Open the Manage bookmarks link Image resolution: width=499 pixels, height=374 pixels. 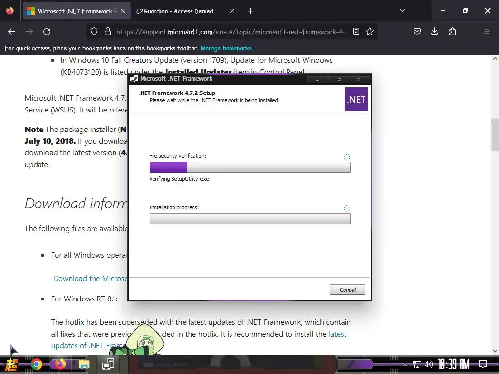(x=228, y=48)
